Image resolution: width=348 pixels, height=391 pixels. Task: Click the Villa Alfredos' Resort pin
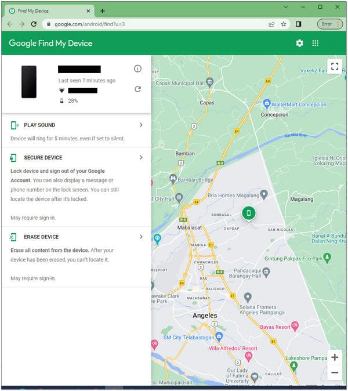click(248, 357)
